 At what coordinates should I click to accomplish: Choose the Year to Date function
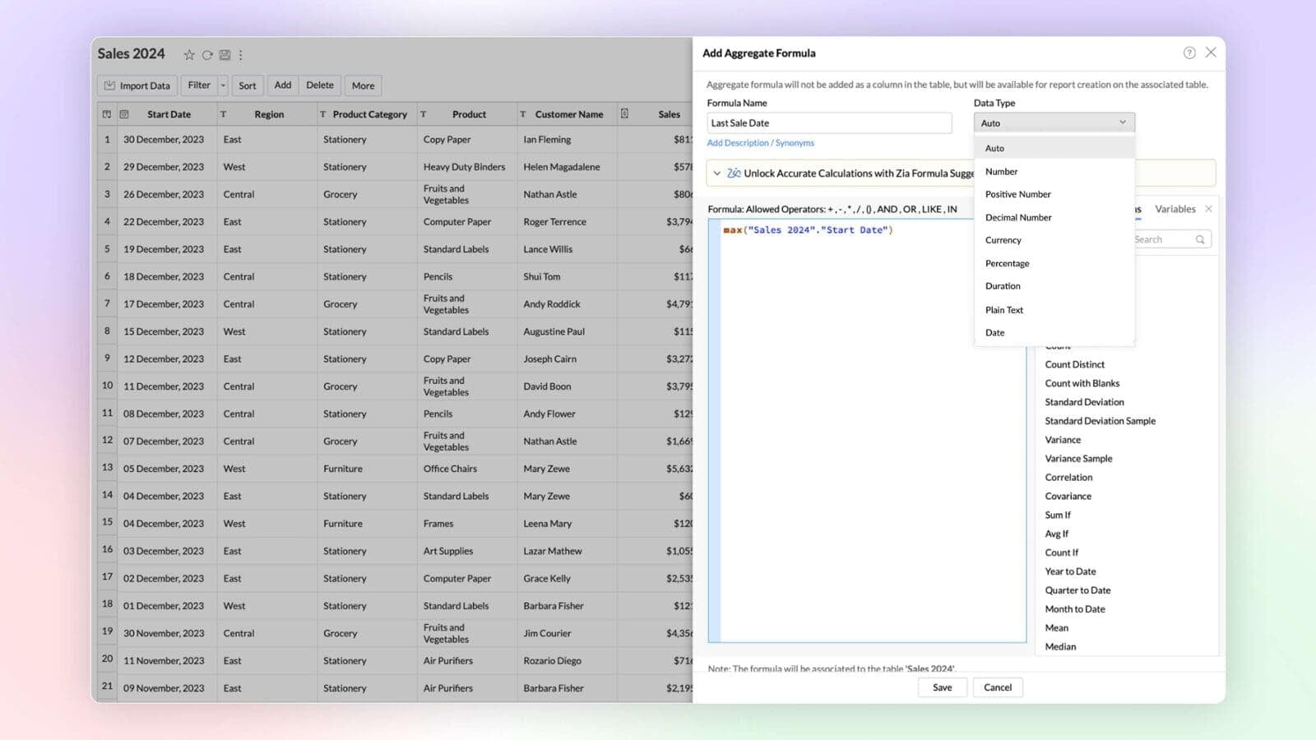click(x=1070, y=572)
